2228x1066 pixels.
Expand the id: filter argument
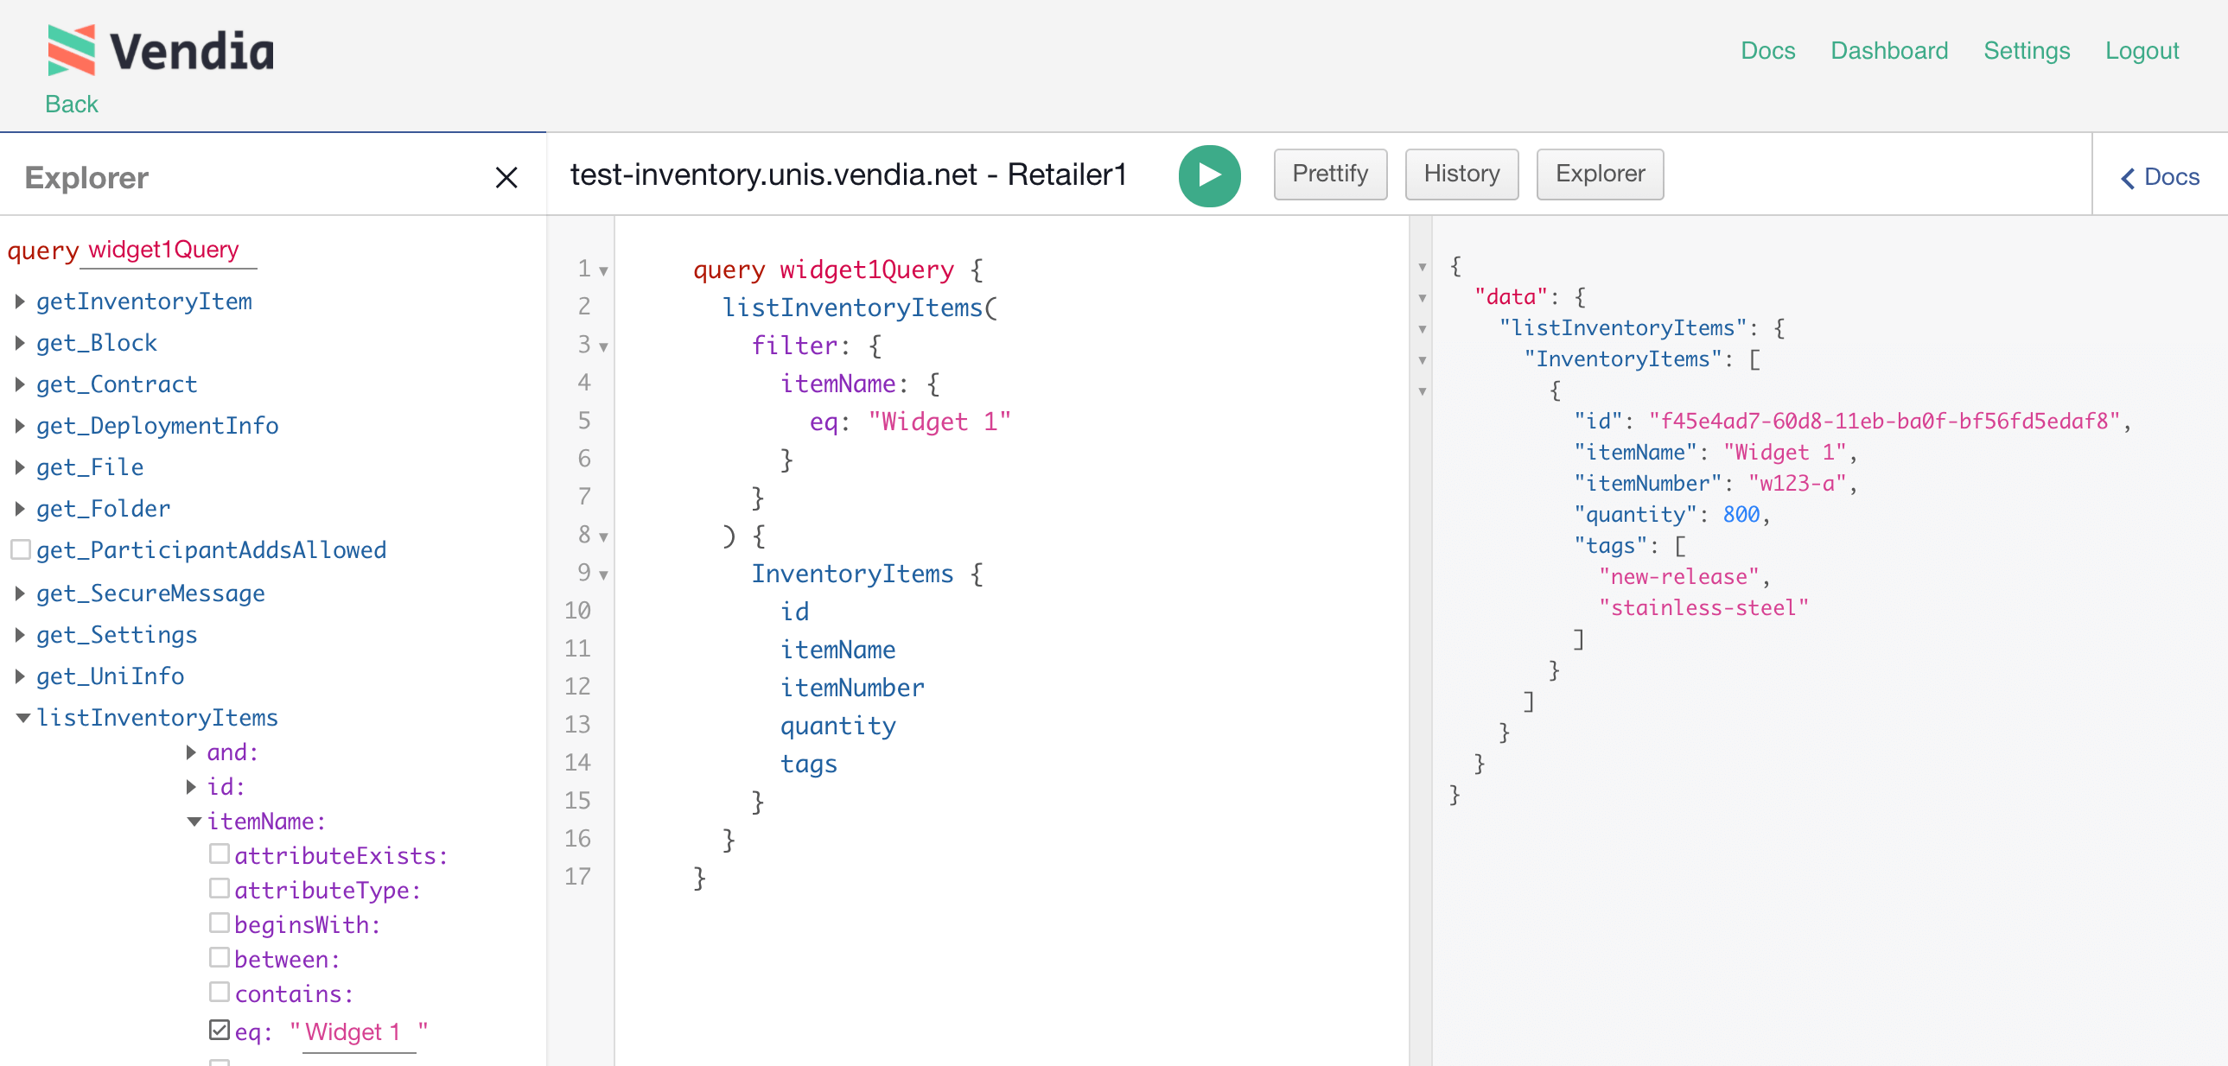pos(191,788)
